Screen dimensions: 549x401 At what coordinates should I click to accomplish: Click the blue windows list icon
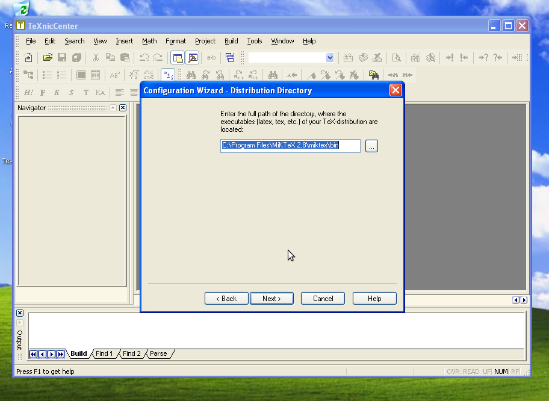pyautogui.click(x=230, y=57)
